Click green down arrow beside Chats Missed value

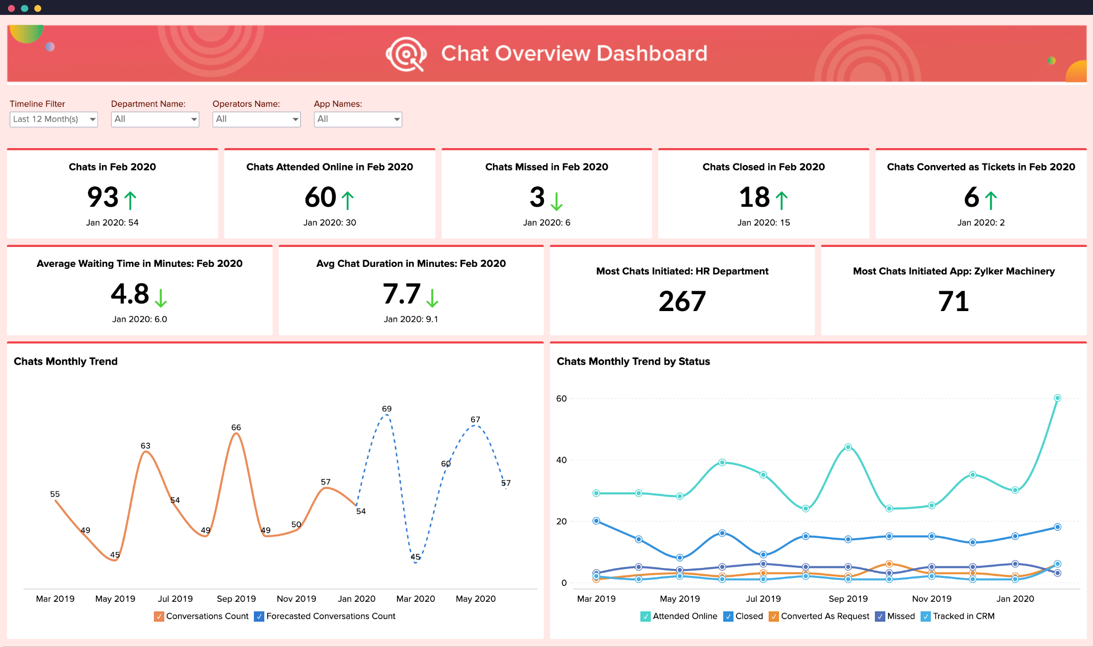(556, 201)
